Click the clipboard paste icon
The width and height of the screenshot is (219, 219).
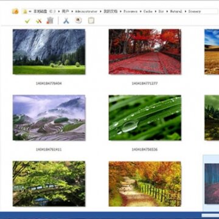[x=91, y=21]
